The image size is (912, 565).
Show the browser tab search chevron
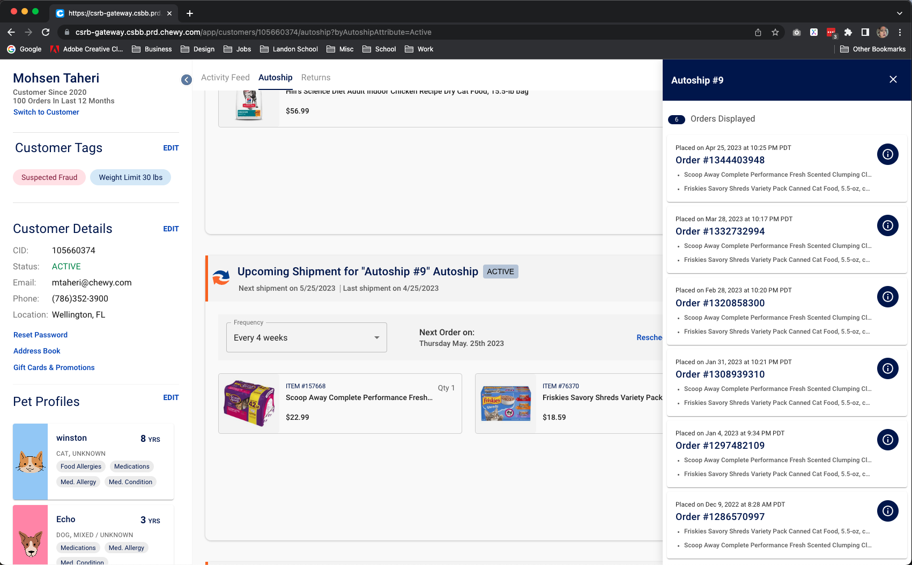point(900,13)
